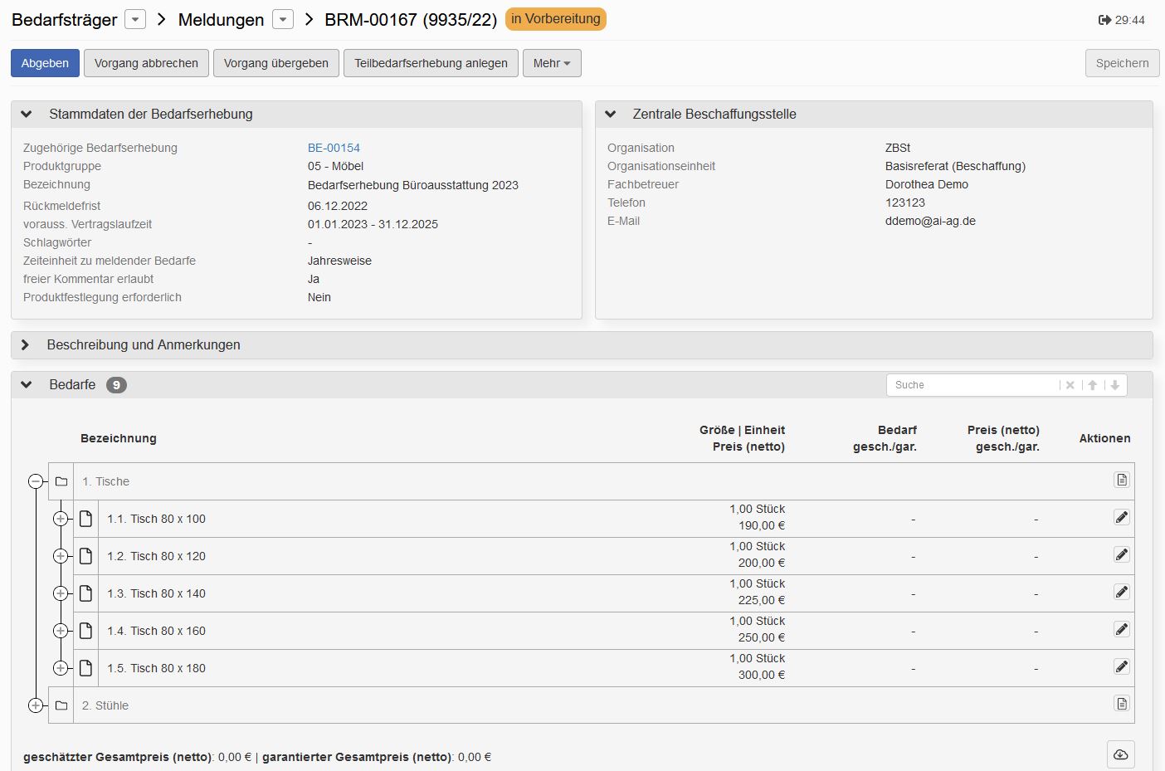This screenshot has height=771, width=1165.
Task: Click the in Vorbereitung status badge
Action: tap(556, 19)
